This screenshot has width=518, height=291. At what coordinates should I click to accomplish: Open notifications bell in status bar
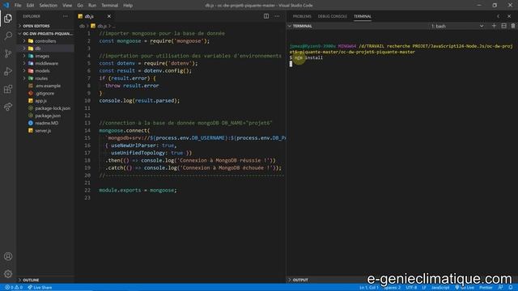[511, 288]
